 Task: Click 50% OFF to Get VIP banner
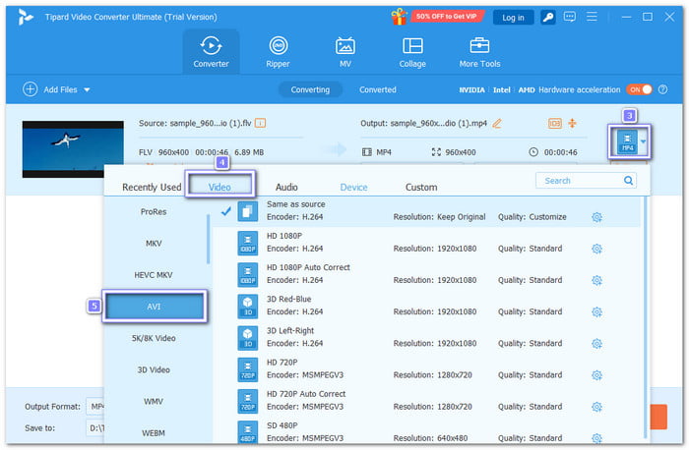pyautogui.click(x=447, y=17)
